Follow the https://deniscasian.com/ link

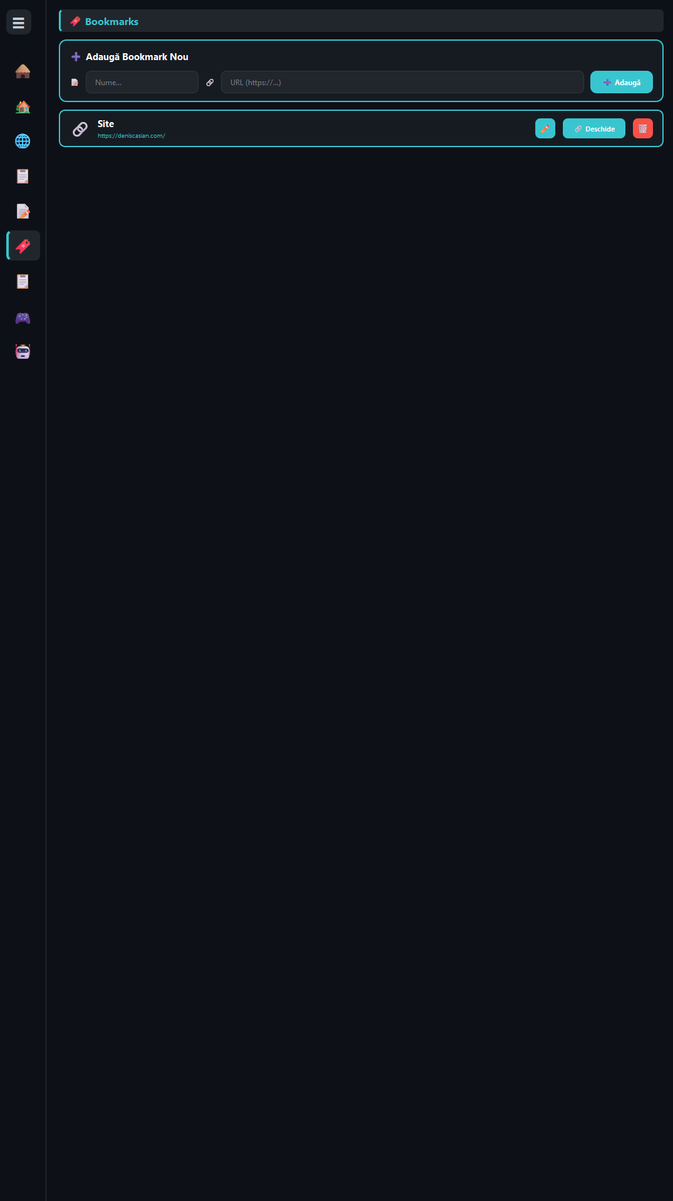[x=131, y=136]
